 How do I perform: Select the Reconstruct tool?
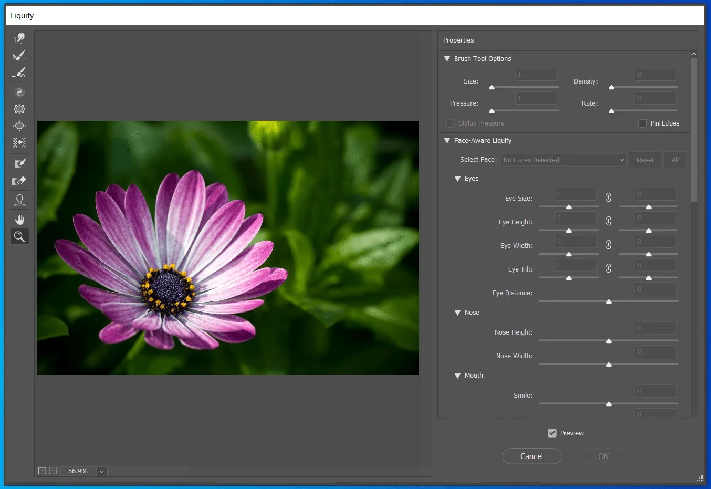tap(19, 56)
